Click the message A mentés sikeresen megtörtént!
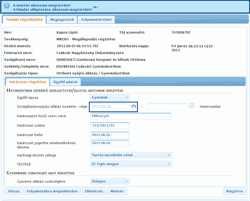Image resolution: width=250 pixels, height=201 pixels. pyautogui.click(x=42, y=6)
